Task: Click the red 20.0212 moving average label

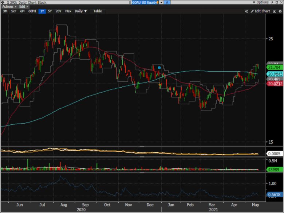Action: click(x=275, y=84)
